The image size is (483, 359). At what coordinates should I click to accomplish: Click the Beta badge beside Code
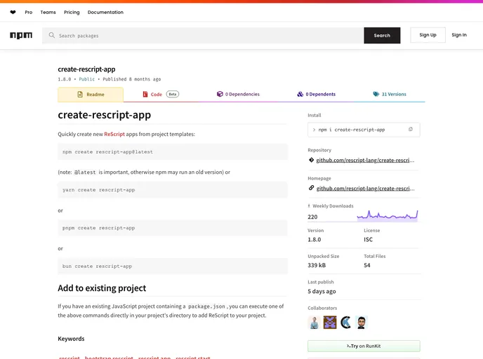[173, 94]
